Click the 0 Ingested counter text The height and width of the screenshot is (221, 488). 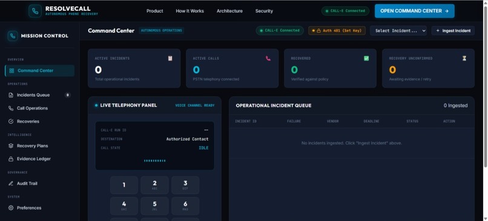tap(456, 105)
